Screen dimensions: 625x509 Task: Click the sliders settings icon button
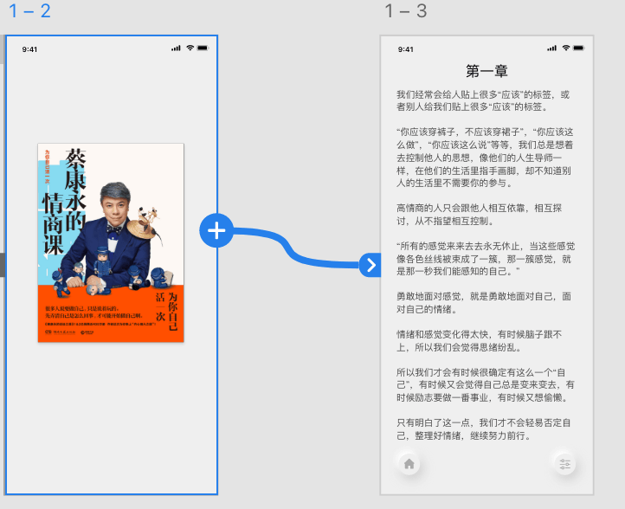click(x=564, y=464)
